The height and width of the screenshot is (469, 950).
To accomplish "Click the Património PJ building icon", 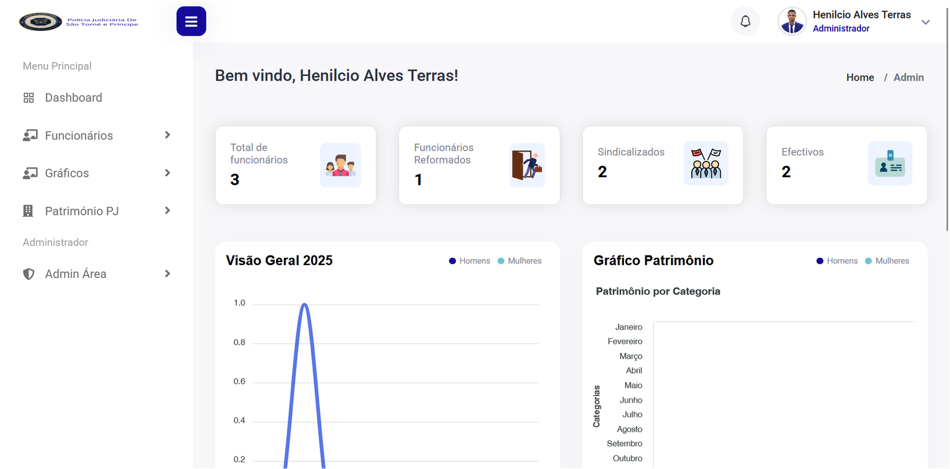I will (x=28, y=210).
